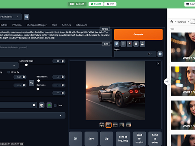Open the Styles dropdown
Image resolution: width=195 pixels, height=146 pixels.
(x=135, y=54)
